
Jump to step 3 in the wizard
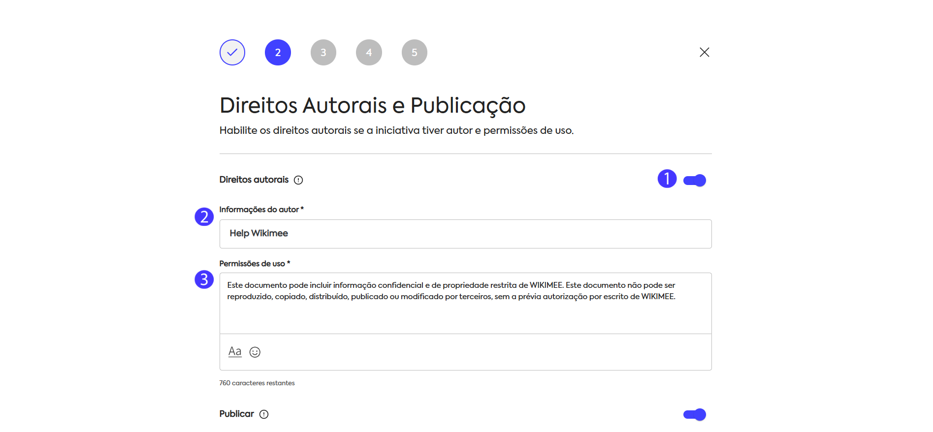pos(323,52)
